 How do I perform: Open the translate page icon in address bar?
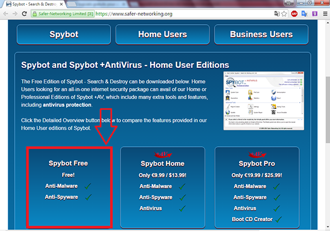tap(277, 14)
